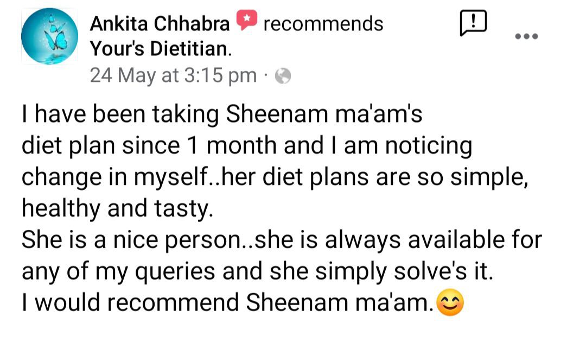
Task: Click the text 'any of my queries'
Action: [x=118, y=272]
